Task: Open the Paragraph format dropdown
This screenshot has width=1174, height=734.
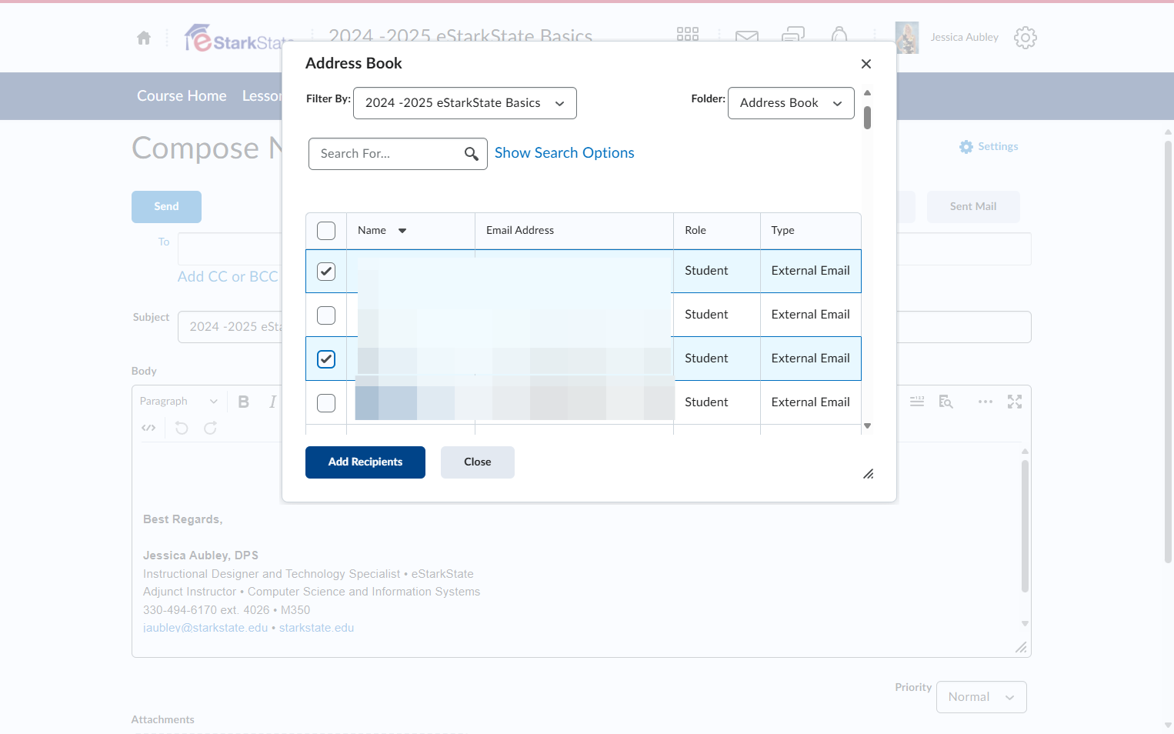Action: [178, 402]
